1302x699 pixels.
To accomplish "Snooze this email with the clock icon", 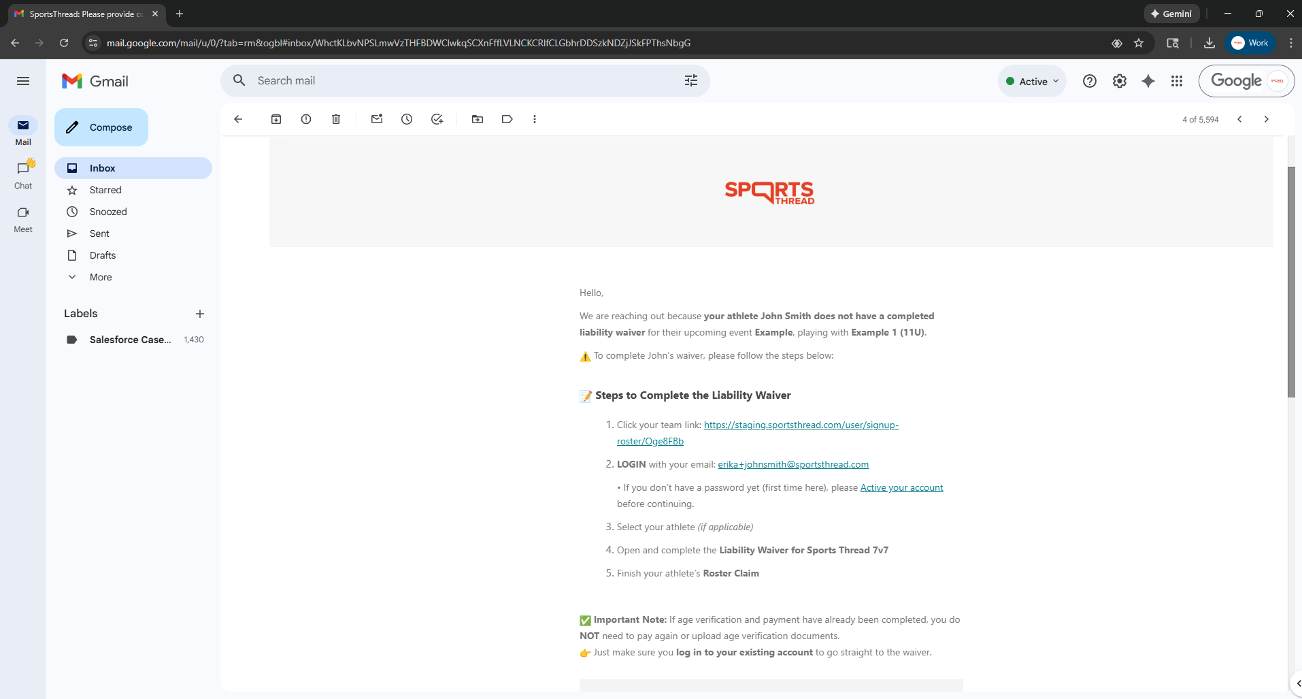I will click(407, 119).
